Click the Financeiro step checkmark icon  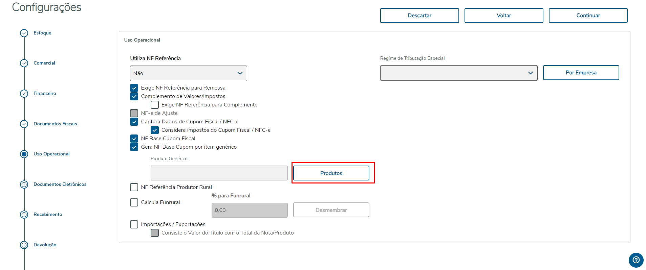24,94
